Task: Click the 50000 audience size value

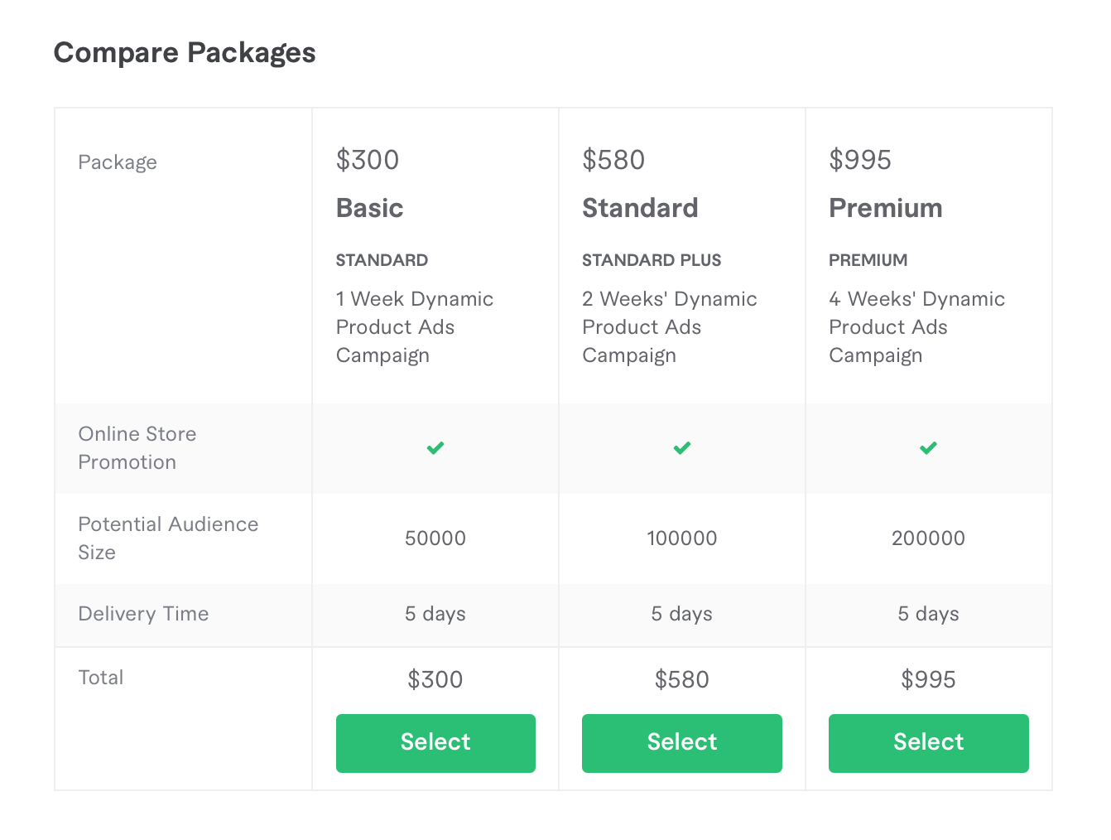Action: [435, 538]
